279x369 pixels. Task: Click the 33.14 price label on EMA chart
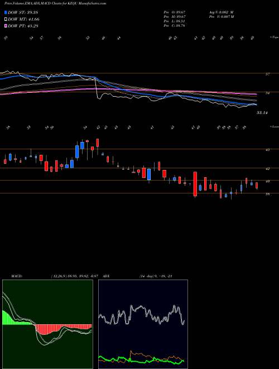click(x=262, y=113)
